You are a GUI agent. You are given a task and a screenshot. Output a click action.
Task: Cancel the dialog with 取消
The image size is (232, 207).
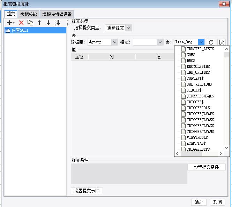[x=217, y=202]
